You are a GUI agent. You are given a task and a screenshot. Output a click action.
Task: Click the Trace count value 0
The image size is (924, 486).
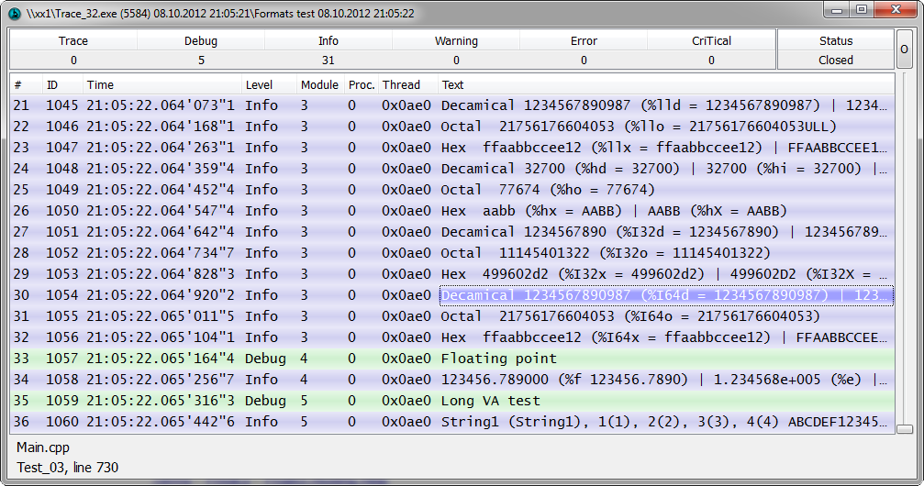coord(73,61)
